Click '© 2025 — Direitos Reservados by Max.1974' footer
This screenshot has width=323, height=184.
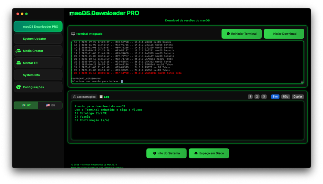point(94,165)
